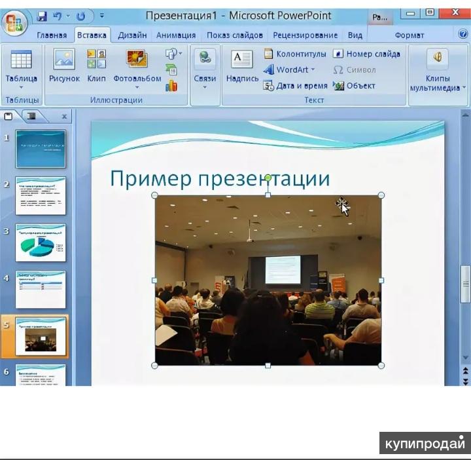
Task: Insert clip art using Клип icon
Action: (x=96, y=66)
